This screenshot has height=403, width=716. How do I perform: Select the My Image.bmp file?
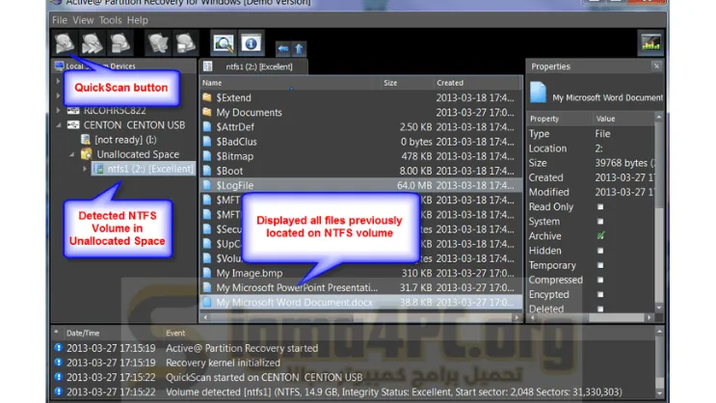click(x=250, y=273)
